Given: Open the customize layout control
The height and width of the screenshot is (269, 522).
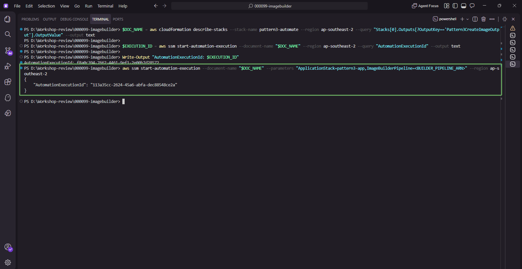Looking at the screenshot, I should 447,6.
